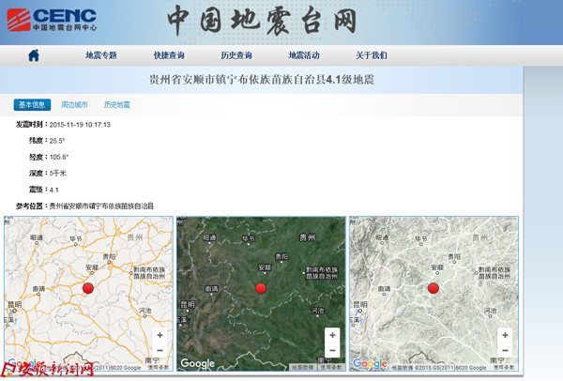Open the 历史查询 menu
This screenshot has width=563, height=381.
click(x=236, y=55)
